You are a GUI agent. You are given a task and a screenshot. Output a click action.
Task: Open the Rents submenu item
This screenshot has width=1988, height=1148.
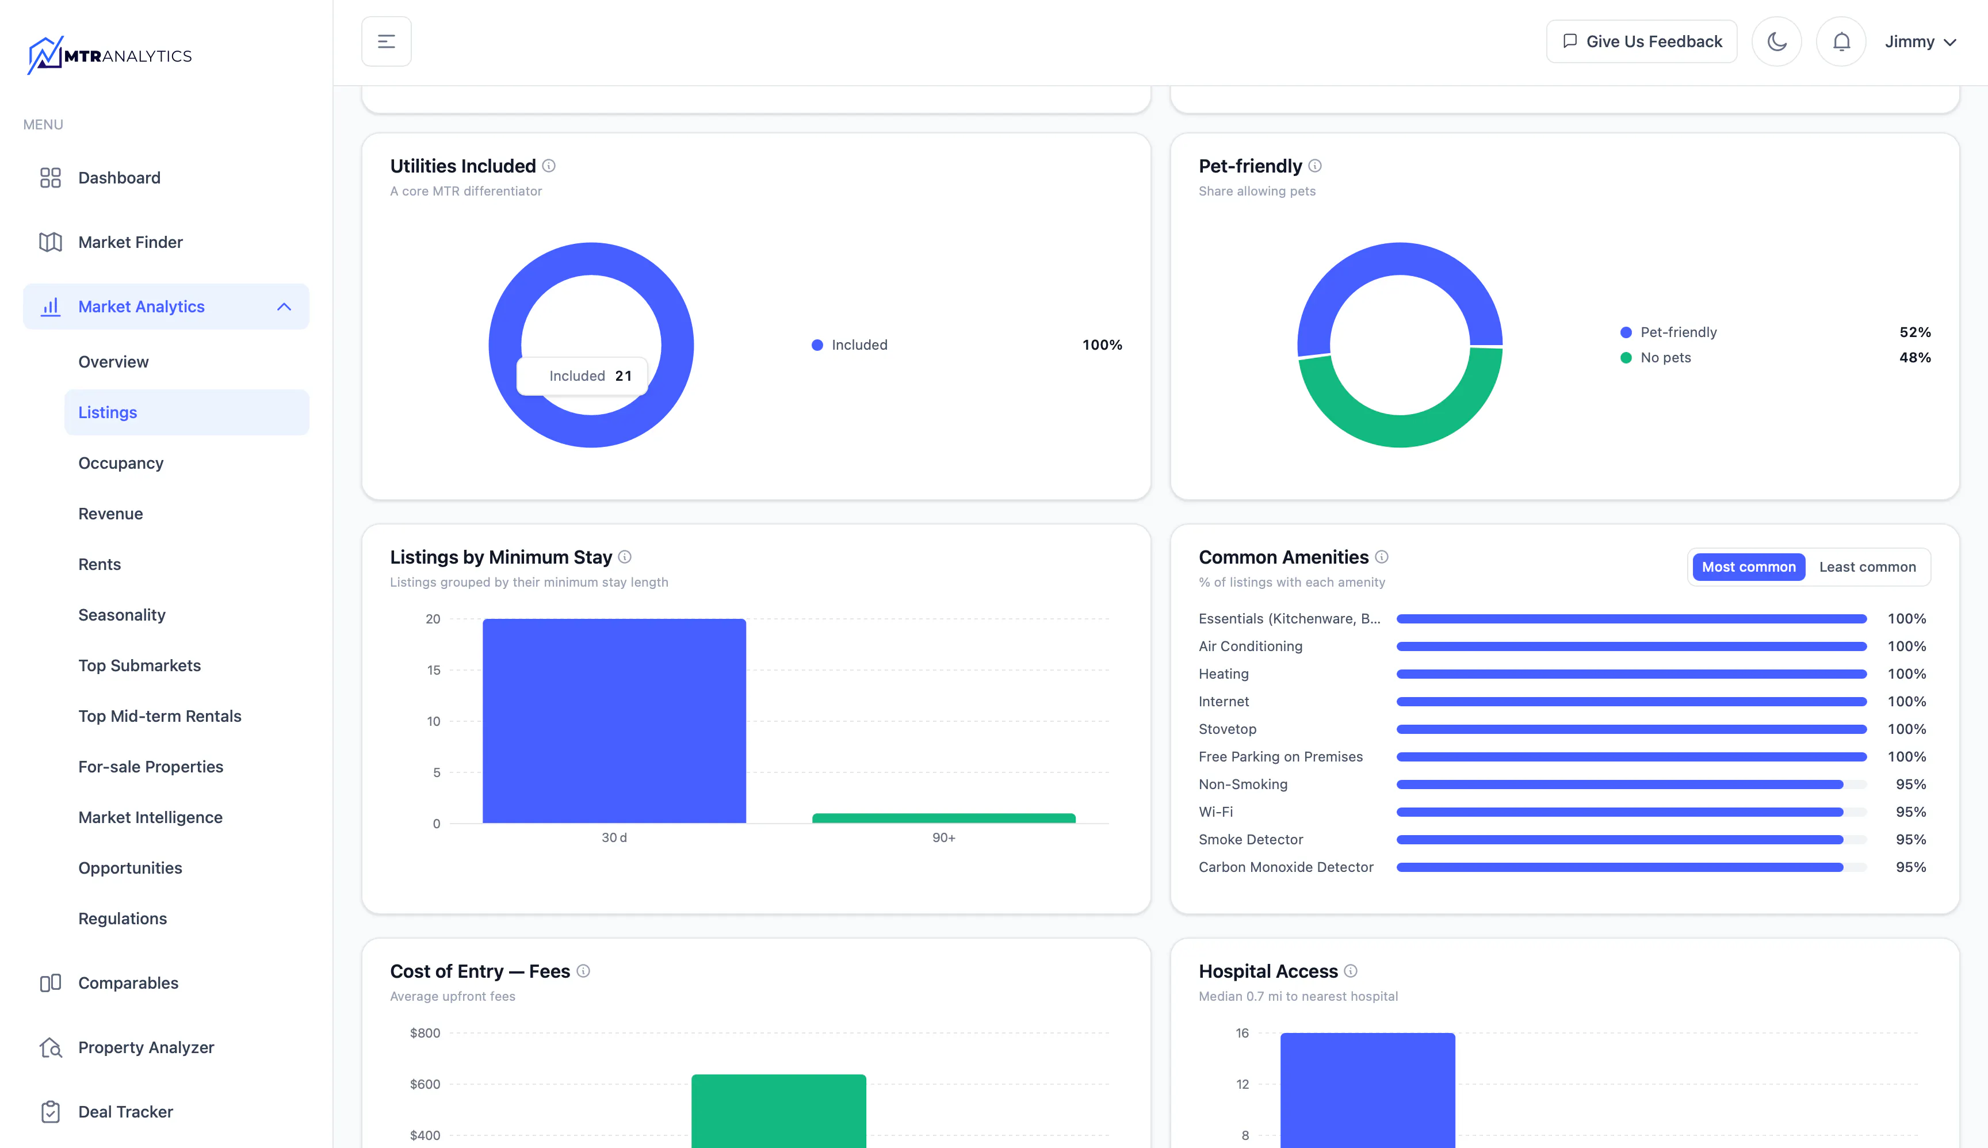100,565
